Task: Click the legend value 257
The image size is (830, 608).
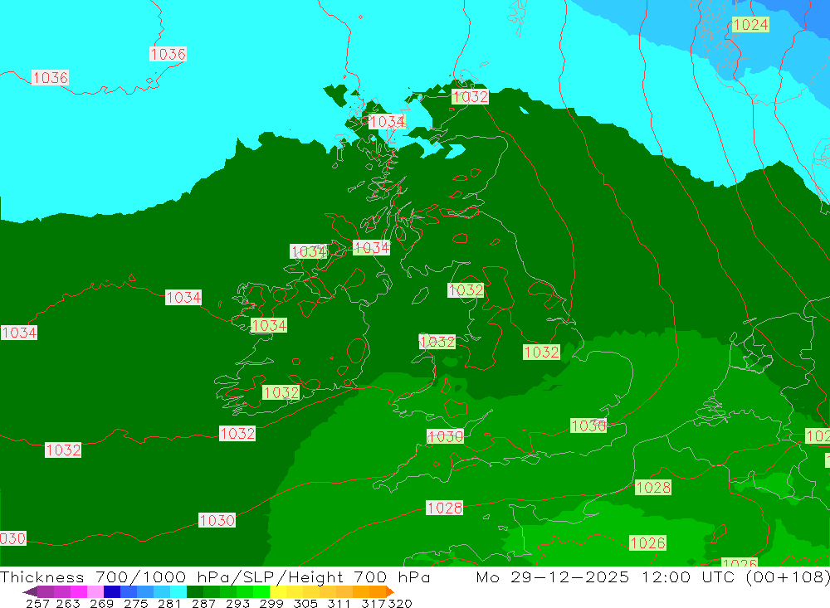Action: 37,604
